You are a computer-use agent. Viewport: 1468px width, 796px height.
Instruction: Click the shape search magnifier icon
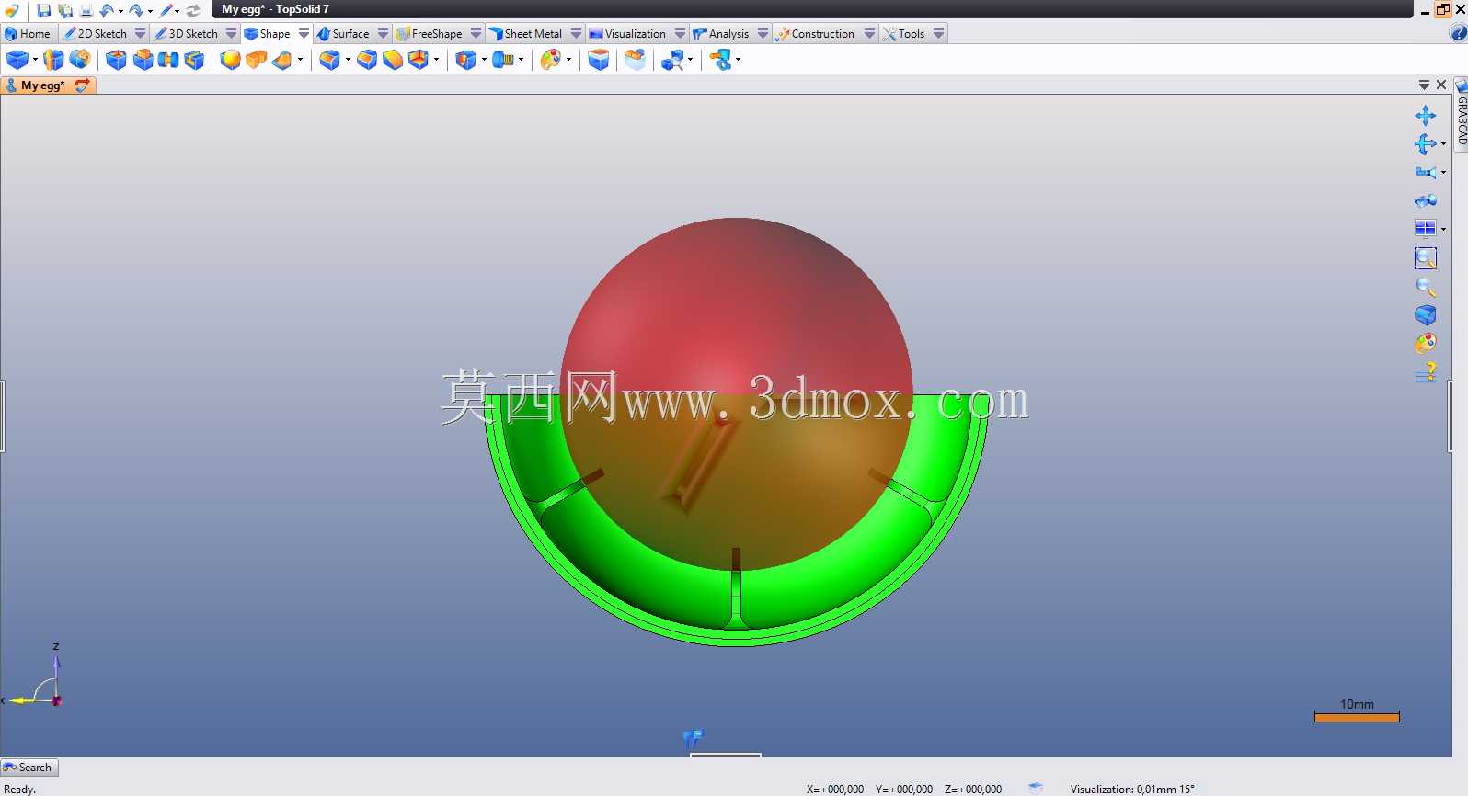click(x=673, y=61)
